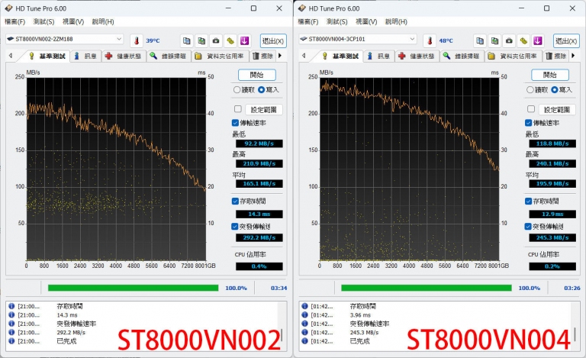
Task: Click camera save-screenshot icon in left window
Action: 216,40
